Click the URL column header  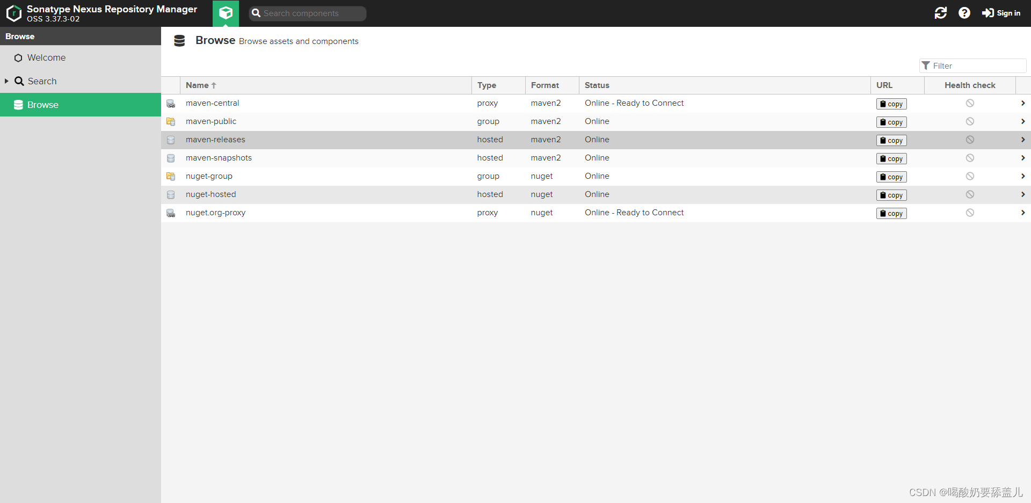[x=897, y=85]
